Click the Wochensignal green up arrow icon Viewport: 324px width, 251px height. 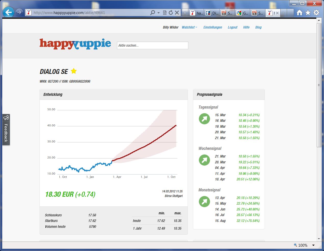pos(204,160)
